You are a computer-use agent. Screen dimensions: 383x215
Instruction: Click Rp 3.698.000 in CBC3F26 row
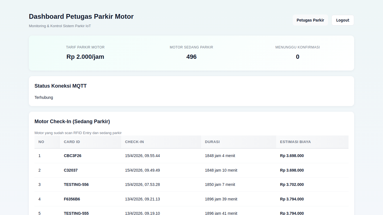[x=292, y=156]
